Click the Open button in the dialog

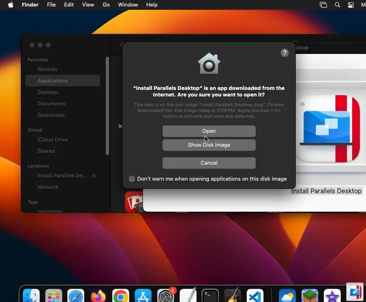point(209,131)
